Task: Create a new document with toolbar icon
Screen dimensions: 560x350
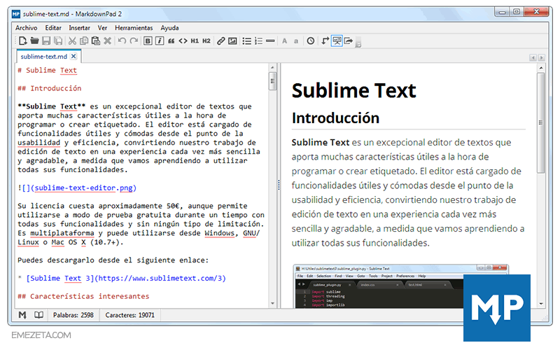Action: click(23, 41)
